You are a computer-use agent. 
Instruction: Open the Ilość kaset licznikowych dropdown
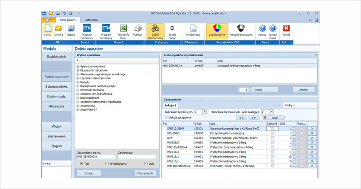[x=205, y=112]
